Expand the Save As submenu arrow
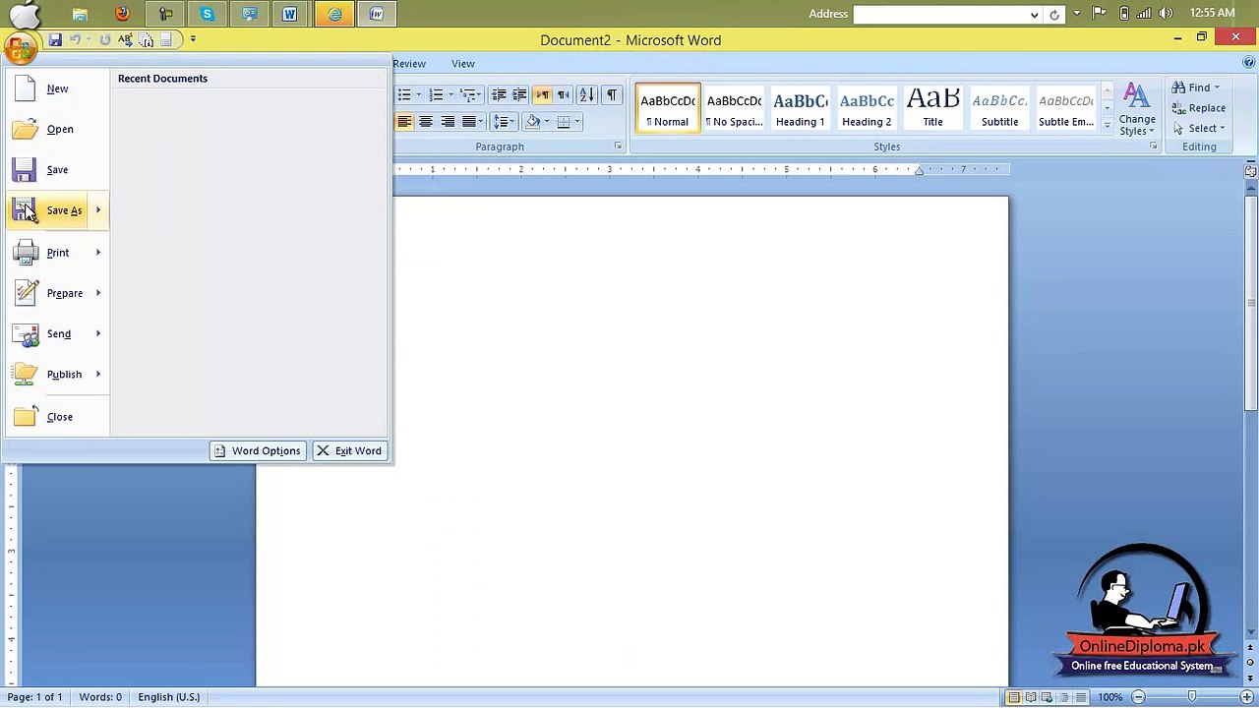This screenshot has height=708, width=1259. (98, 210)
